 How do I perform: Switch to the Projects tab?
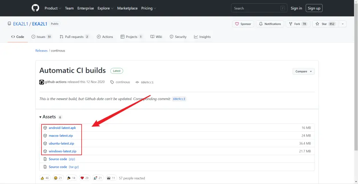132,37
